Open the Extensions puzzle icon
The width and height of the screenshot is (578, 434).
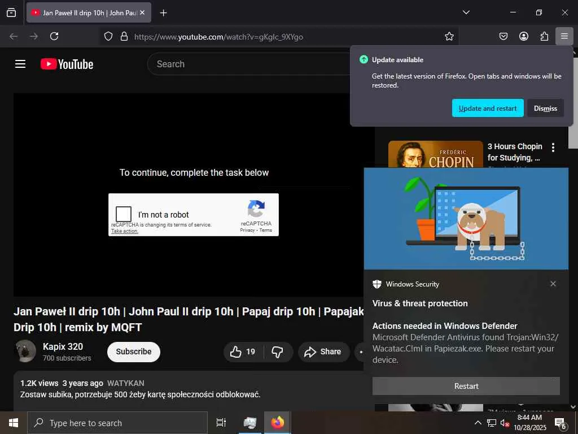point(544,36)
